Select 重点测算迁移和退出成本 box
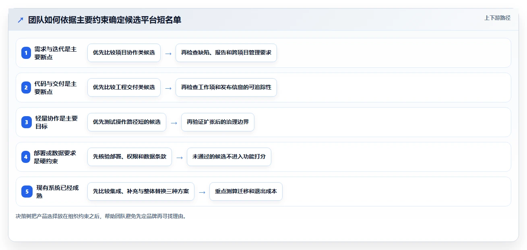The height and width of the screenshot is (250, 527). 246,192
